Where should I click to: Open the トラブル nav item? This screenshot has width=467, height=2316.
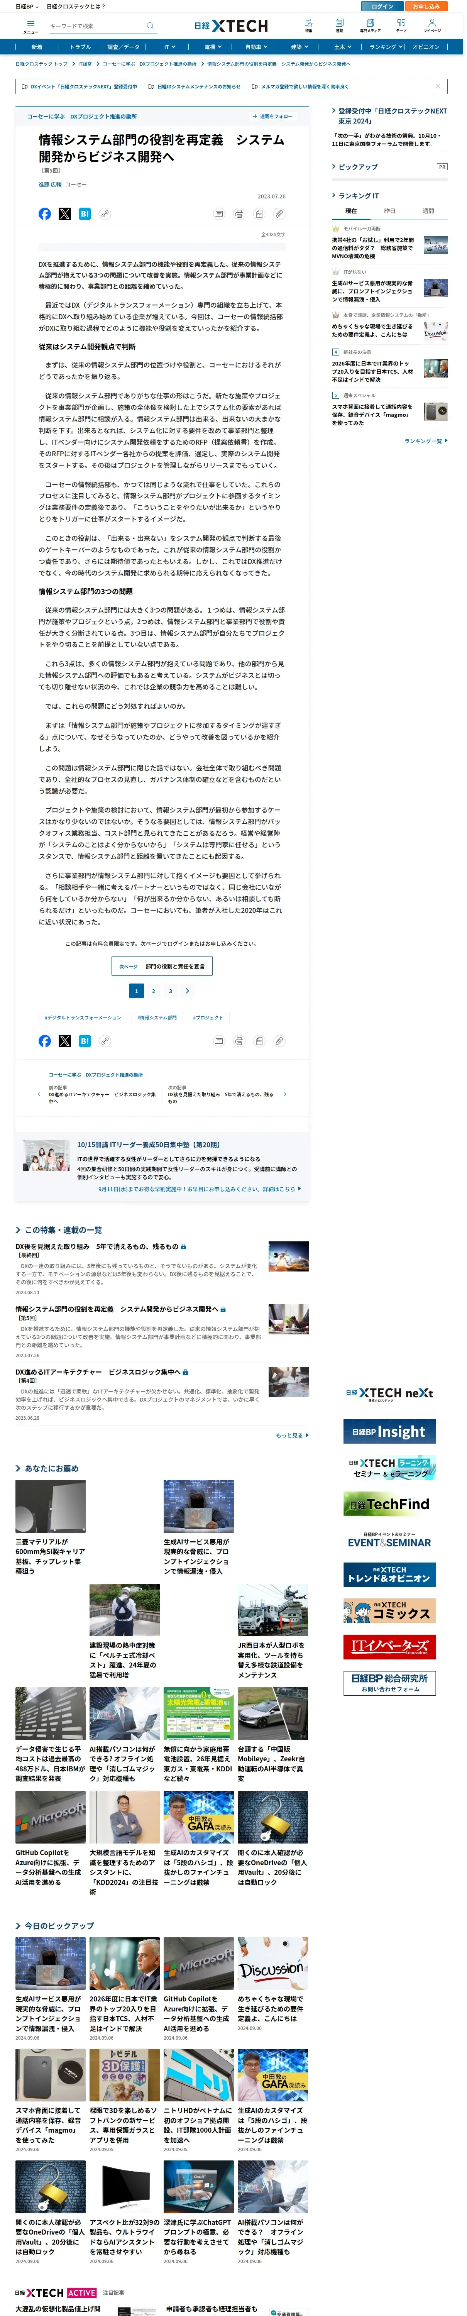pyautogui.click(x=80, y=47)
